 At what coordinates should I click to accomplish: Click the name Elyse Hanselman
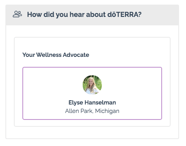tap(92, 103)
